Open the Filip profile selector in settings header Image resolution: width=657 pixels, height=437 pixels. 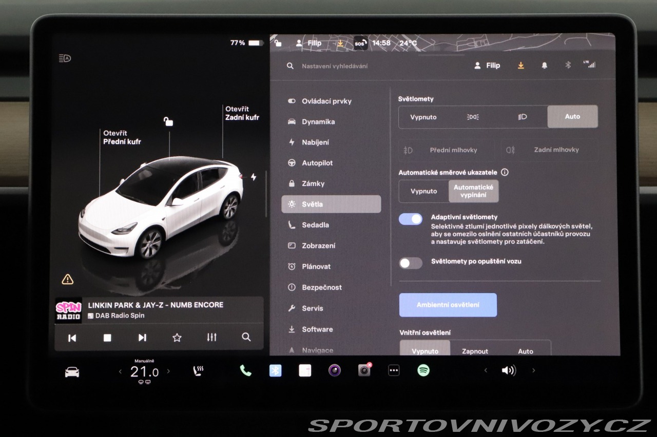[x=487, y=66]
